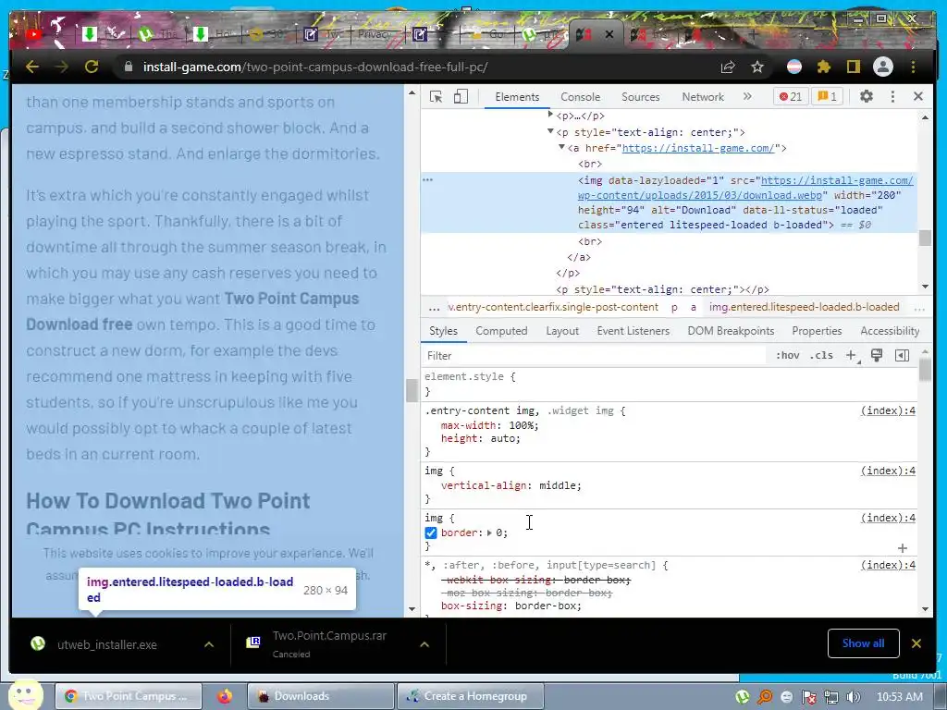Open the side panel icon in Chrome toolbar
The height and width of the screenshot is (710, 947).
853,67
